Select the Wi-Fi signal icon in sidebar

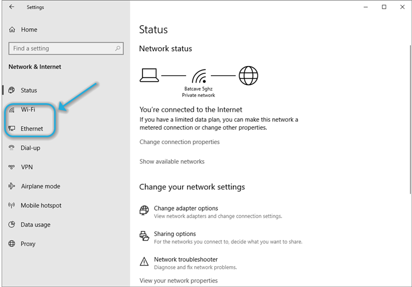pos(12,110)
